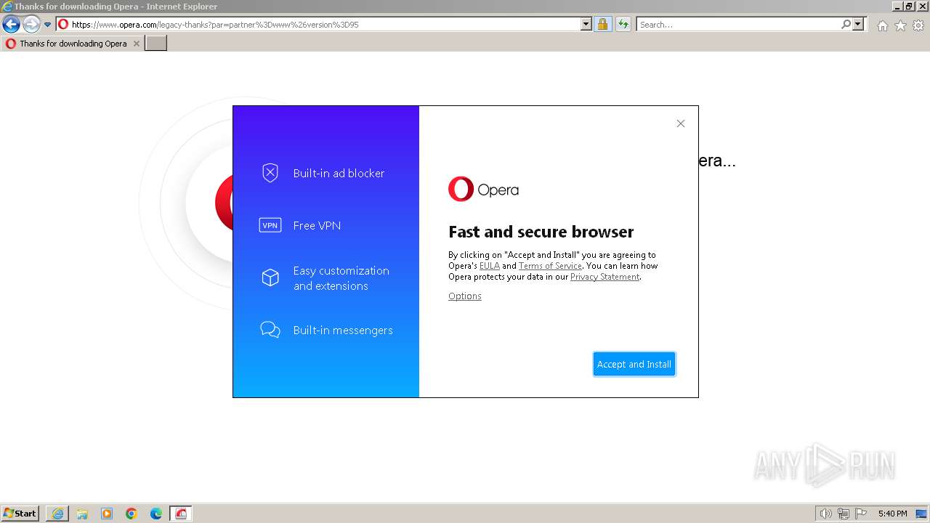This screenshot has width=930, height=523.
Task: Open Internet Explorer from the taskbar
Action: pos(57,514)
